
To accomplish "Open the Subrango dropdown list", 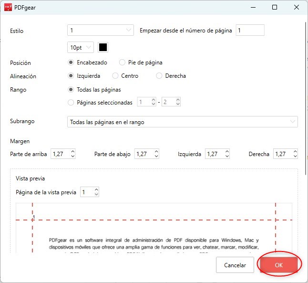I will pyautogui.click(x=182, y=122).
